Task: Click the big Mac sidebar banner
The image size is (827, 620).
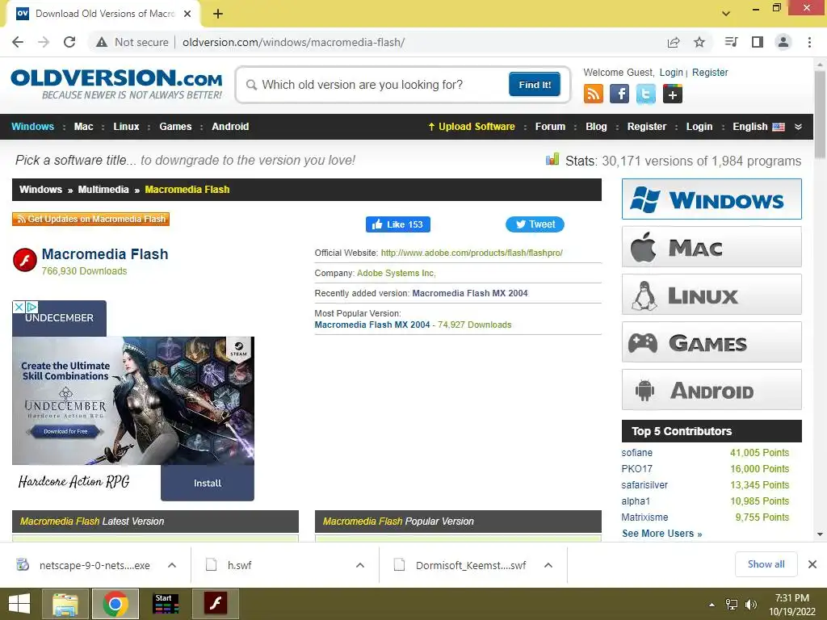Action: pyautogui.click(x=712, y=247)
